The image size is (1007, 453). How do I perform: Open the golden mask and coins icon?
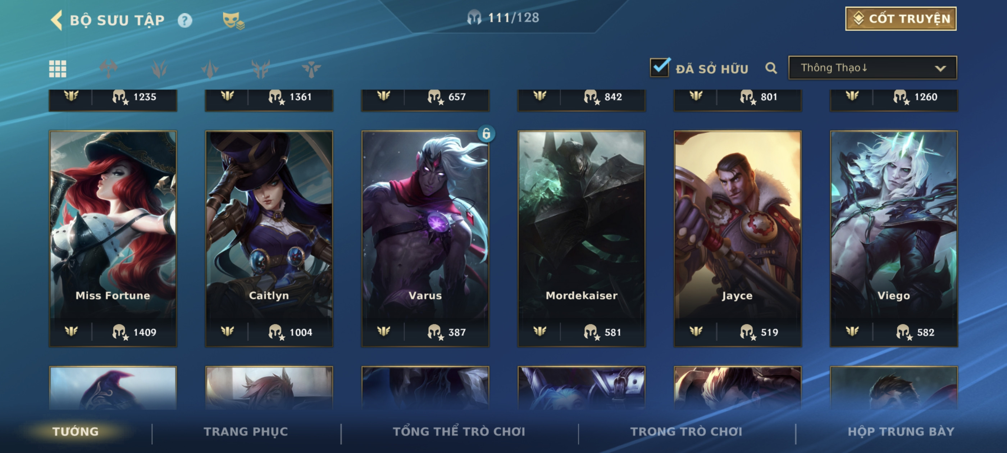pos(233,21)
